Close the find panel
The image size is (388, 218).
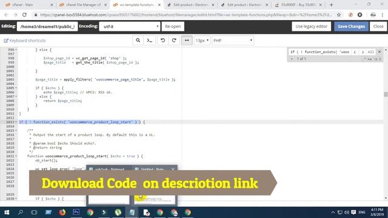[380, 51]
